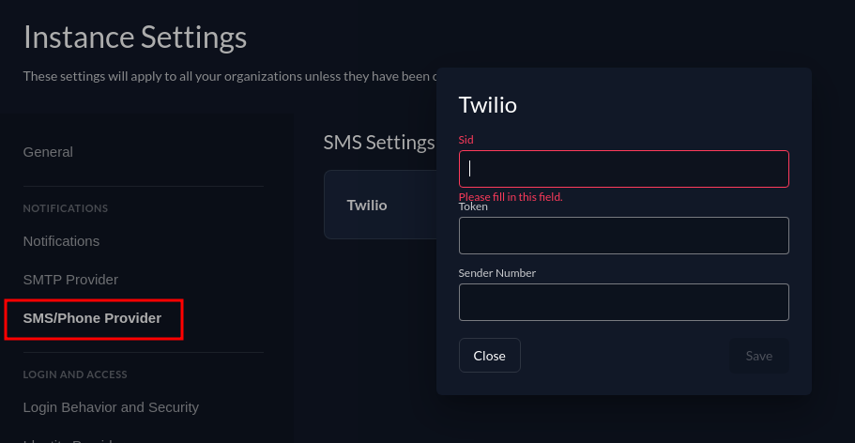The image size is (855, 443).
Task: Save the Twilio configuration
Action: coord(758,356)
